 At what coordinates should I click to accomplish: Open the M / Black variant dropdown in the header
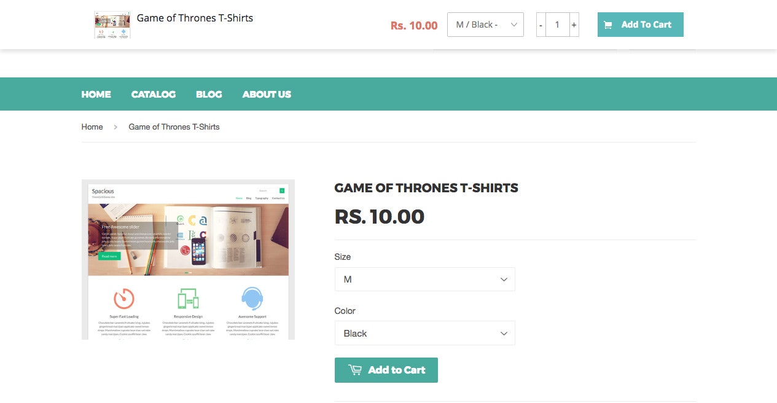(x=485, y=25)
